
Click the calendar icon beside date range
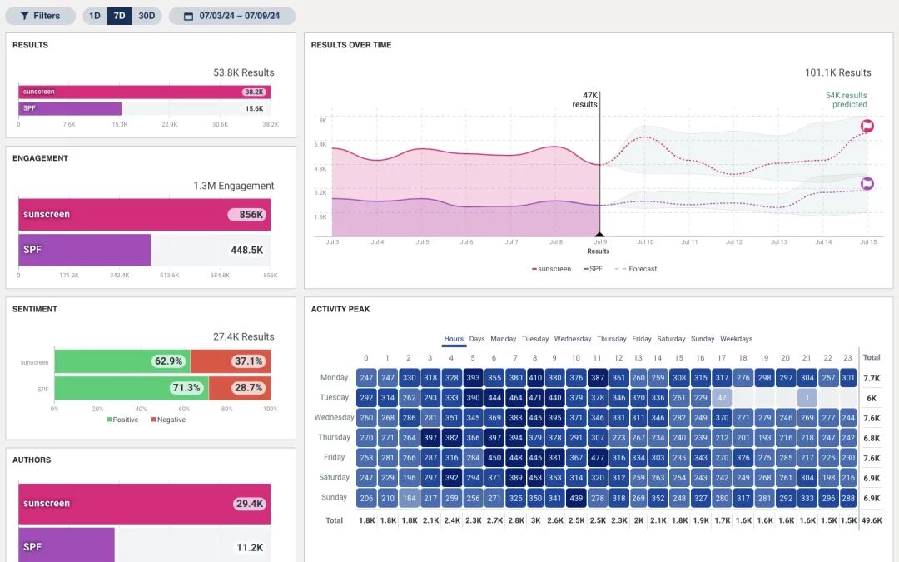pyautogui.click(x=188, y=16)
